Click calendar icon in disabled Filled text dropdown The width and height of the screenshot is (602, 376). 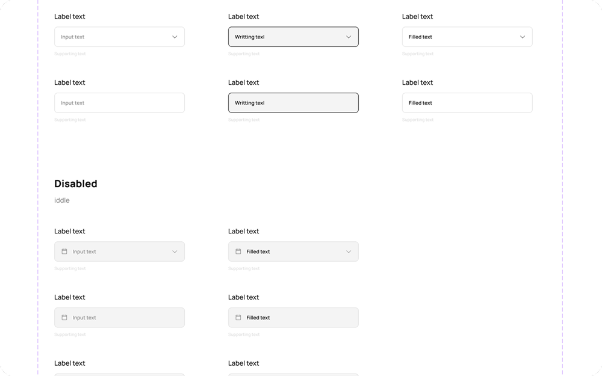238,251
